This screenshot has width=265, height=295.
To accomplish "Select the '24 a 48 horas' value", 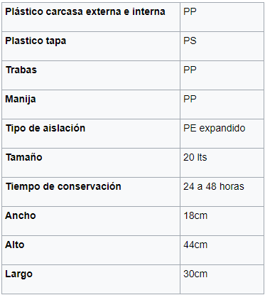I will tap(214, 186).
